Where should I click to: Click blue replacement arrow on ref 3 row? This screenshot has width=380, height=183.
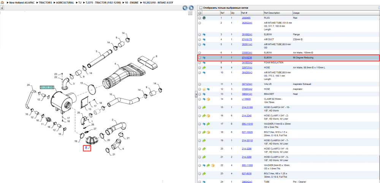click(x=204, y=35)
